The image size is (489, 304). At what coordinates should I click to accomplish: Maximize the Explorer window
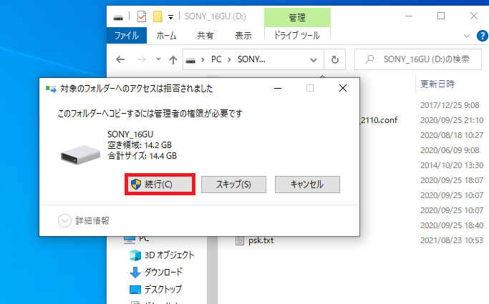441,16
